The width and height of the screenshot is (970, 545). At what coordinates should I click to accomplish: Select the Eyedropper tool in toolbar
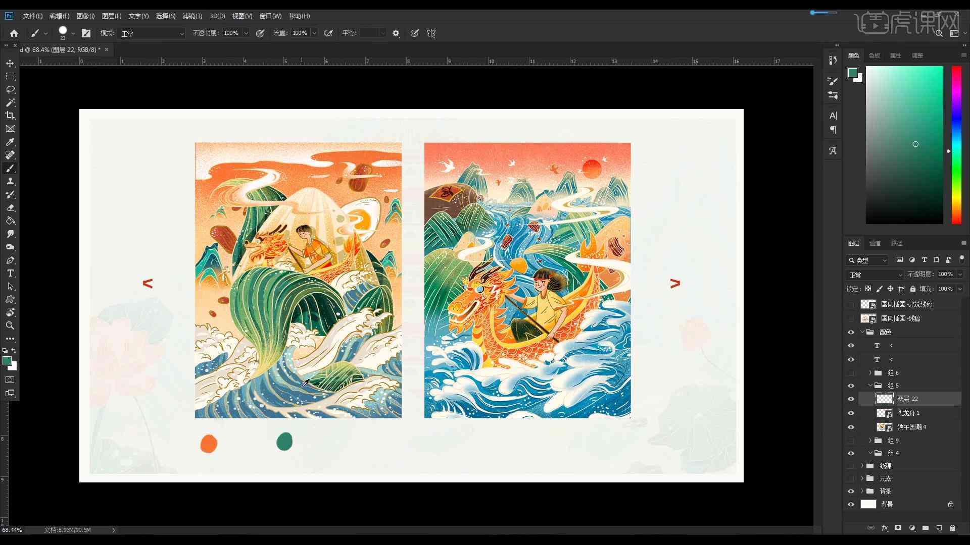(10, 142)
